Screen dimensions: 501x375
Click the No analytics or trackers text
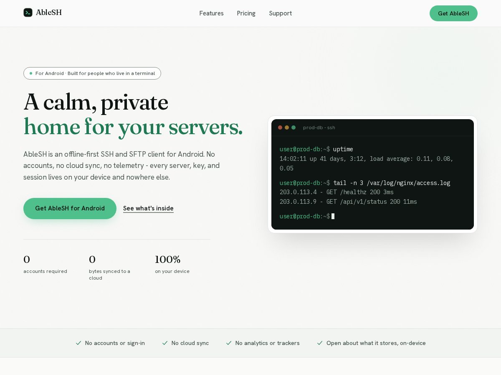point(267,343)
